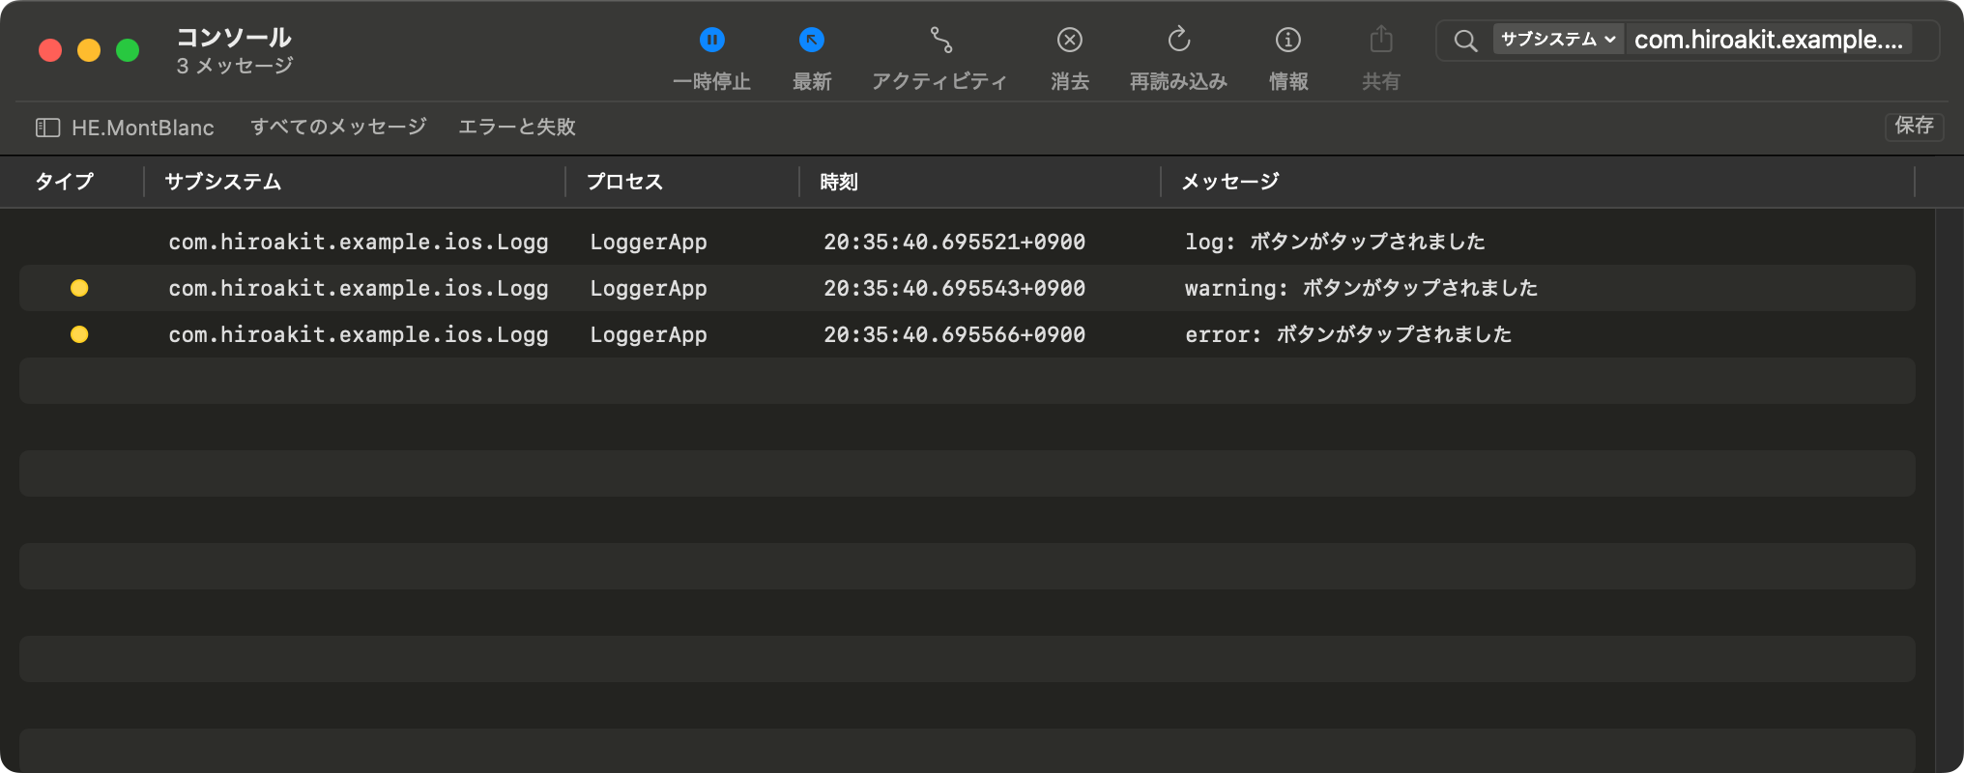1964x773 pixels.
Task: Click the タイプ column header
Action: (x=65, y=182)
